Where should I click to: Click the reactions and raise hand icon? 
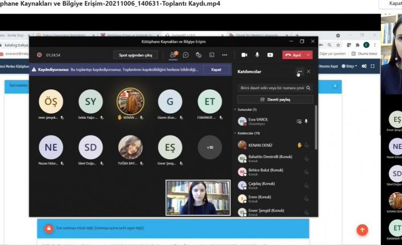click(198, 55)
